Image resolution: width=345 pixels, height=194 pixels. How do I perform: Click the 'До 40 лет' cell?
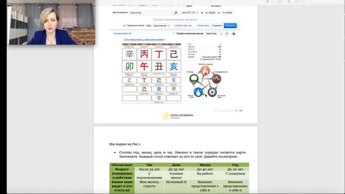[205, 169]
